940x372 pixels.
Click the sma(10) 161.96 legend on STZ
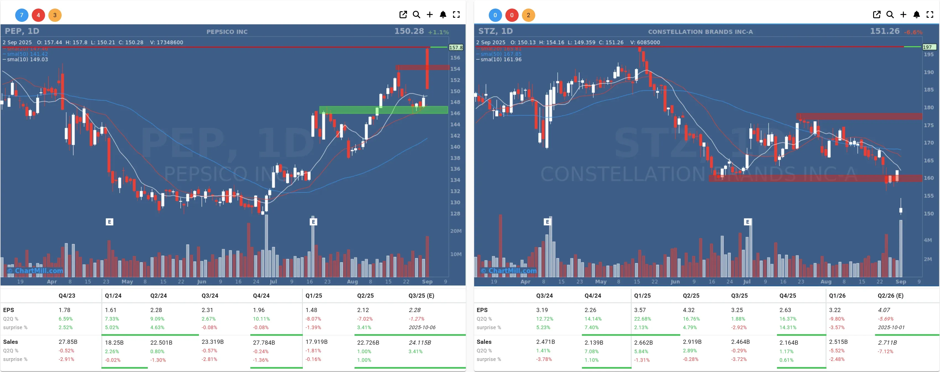(499, 59)
